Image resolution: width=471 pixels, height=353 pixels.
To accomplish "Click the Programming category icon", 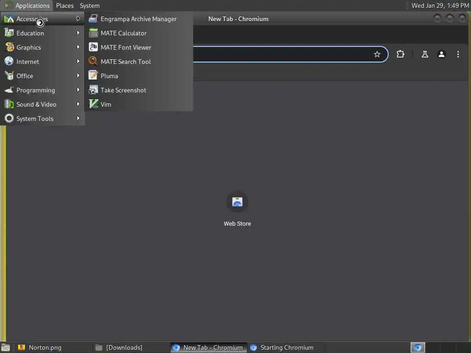I will [9, 90].
